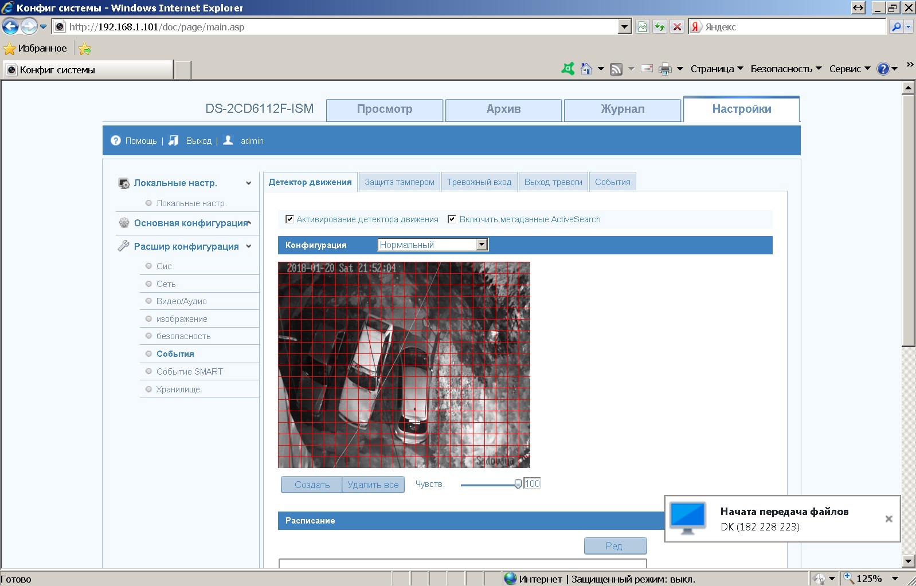Click the admin user icon
The image size is (916, 586).
[228, 140]
